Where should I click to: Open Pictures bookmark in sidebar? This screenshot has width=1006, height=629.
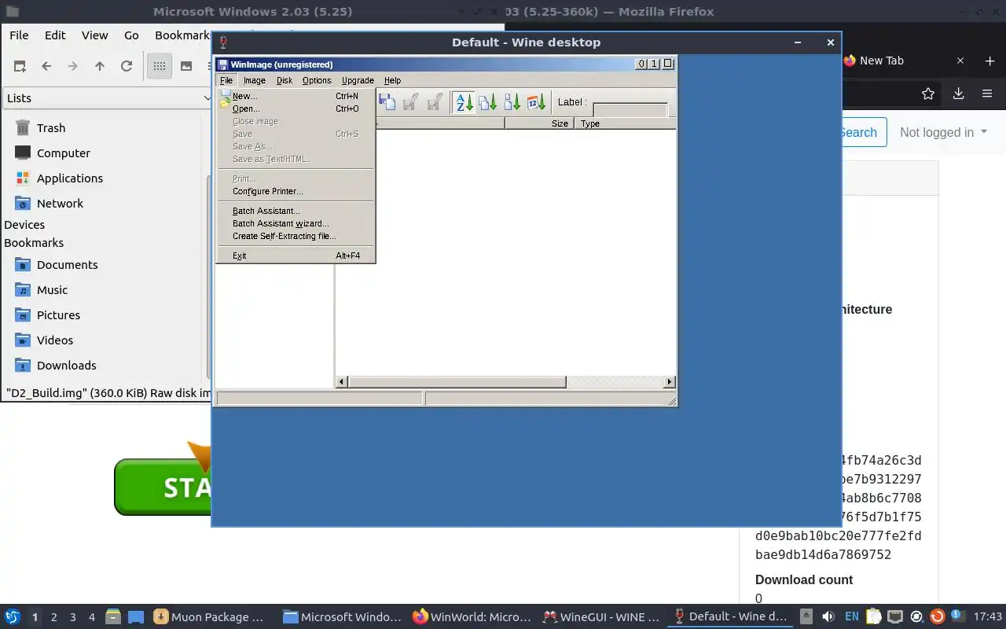pyautogui.click(x=58, y=315)
